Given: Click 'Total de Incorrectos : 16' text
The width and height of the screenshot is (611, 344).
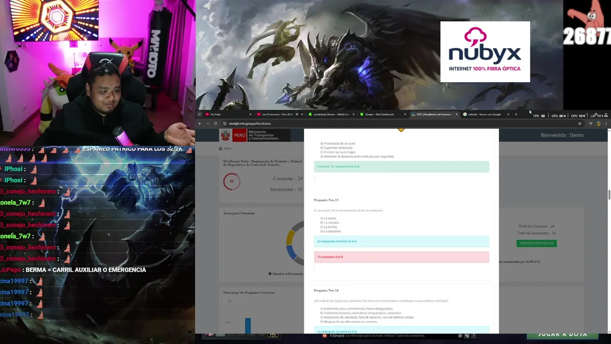Looking at the screenshot, I should coord(537,233).
